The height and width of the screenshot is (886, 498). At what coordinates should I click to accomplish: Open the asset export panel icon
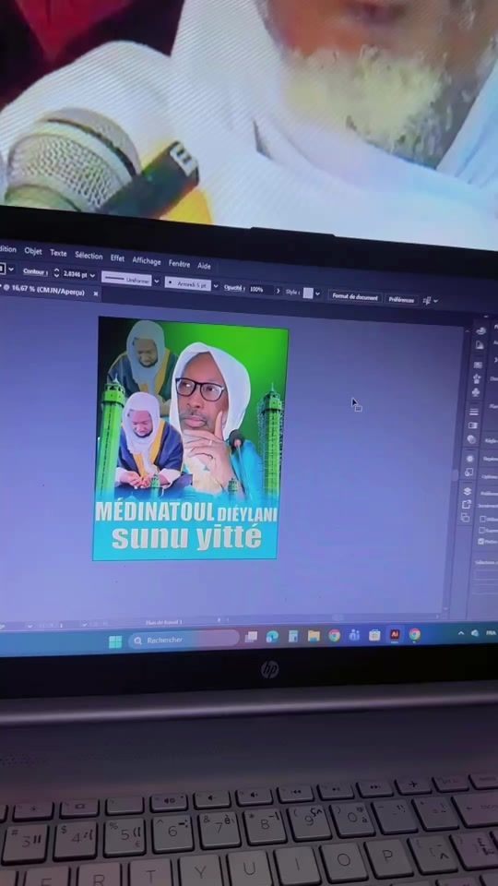pos(466,504)
